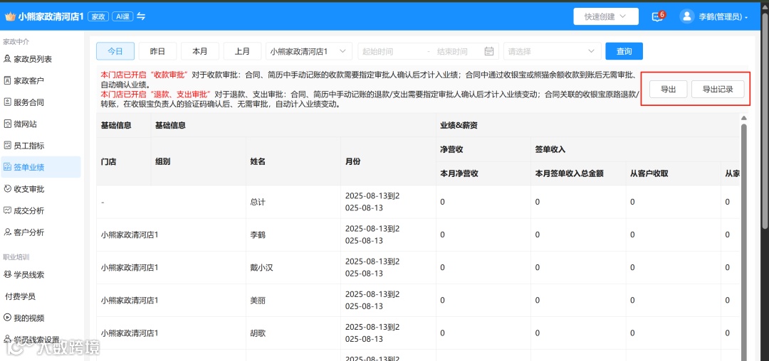Click the 小熊家政清河店1 header title
The width and height of the screenshot is (769, 361).
point(51,16)
